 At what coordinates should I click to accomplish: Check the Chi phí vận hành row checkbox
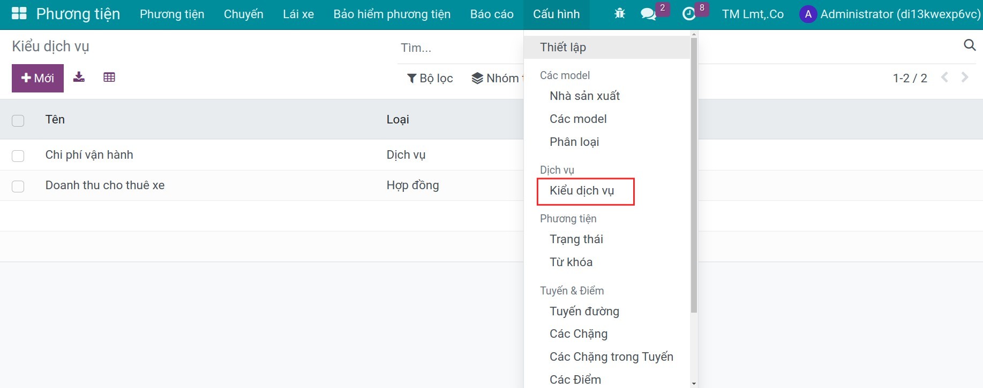(x=18, y=156)
